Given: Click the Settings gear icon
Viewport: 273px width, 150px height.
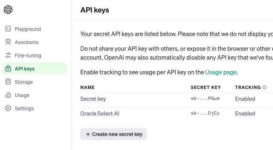Looking at the screenshot, I should 8,108.
